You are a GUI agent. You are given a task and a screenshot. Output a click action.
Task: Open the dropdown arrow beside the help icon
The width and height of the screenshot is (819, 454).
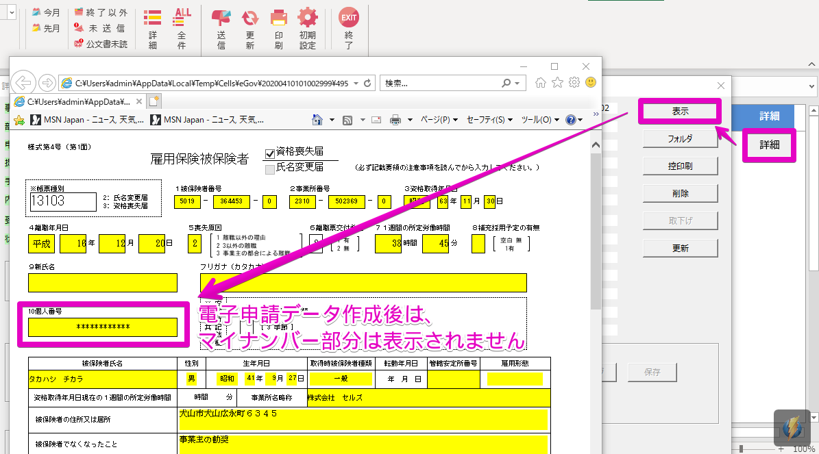point(580,120)
